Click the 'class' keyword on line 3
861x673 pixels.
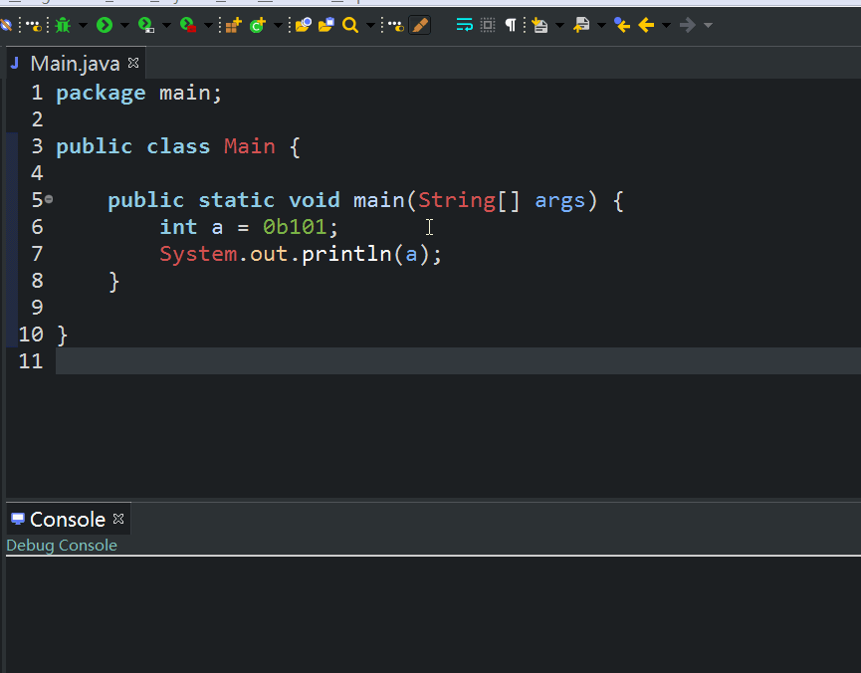[178, 146]
